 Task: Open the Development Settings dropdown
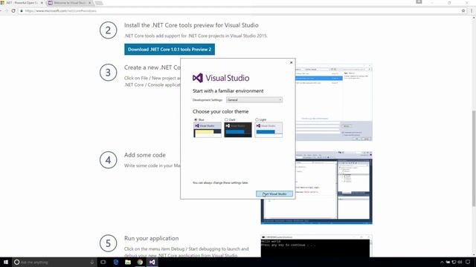[254, 100]
